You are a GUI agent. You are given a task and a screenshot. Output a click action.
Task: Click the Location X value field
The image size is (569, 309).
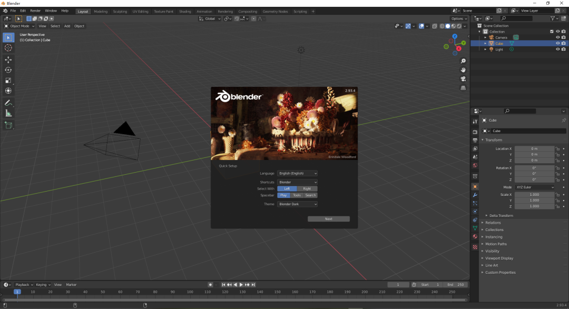click(534, 148)
